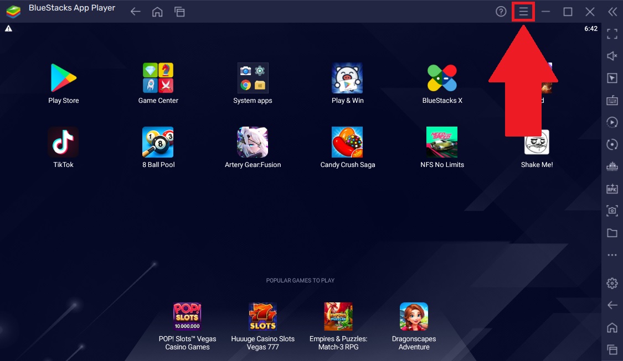Open the Media Manager folder icon
Screen dimensions: 623x361
(x=612, y=233)
